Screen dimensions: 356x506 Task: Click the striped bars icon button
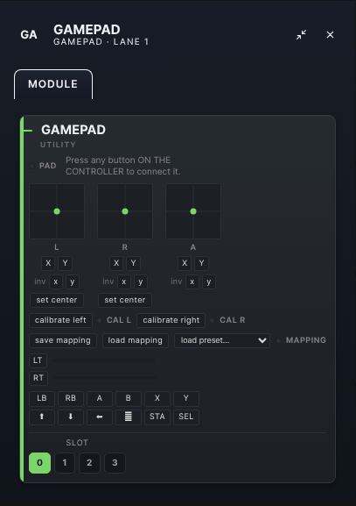(128, 417)
